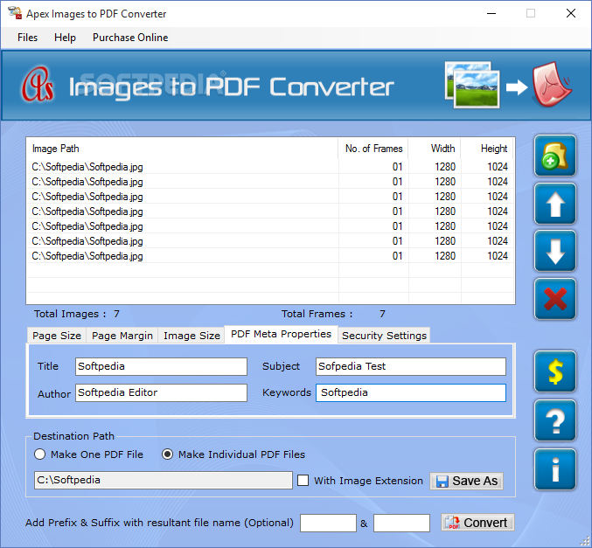The width and height of the screenshot is (592, 548).
Task: Minimize the converter window
Action: (x=491, y=14)
